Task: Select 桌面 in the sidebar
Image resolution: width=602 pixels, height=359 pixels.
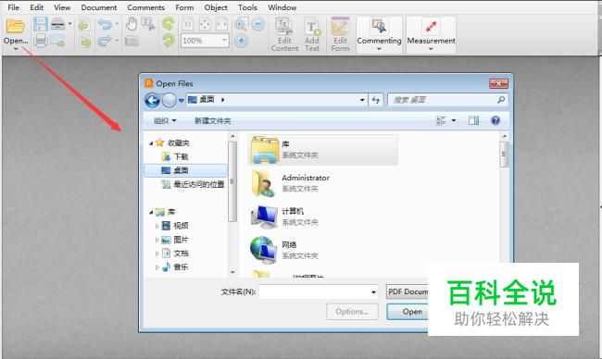Action: 186,170
